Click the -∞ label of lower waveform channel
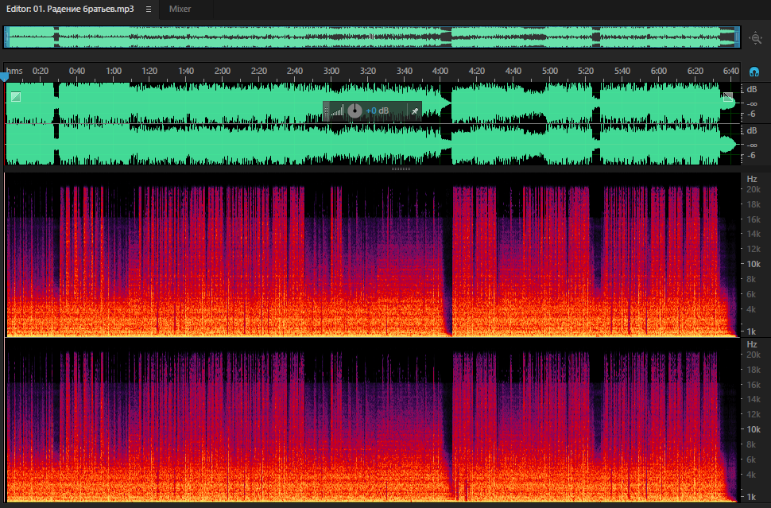The image size is (771, 508). 752,145
